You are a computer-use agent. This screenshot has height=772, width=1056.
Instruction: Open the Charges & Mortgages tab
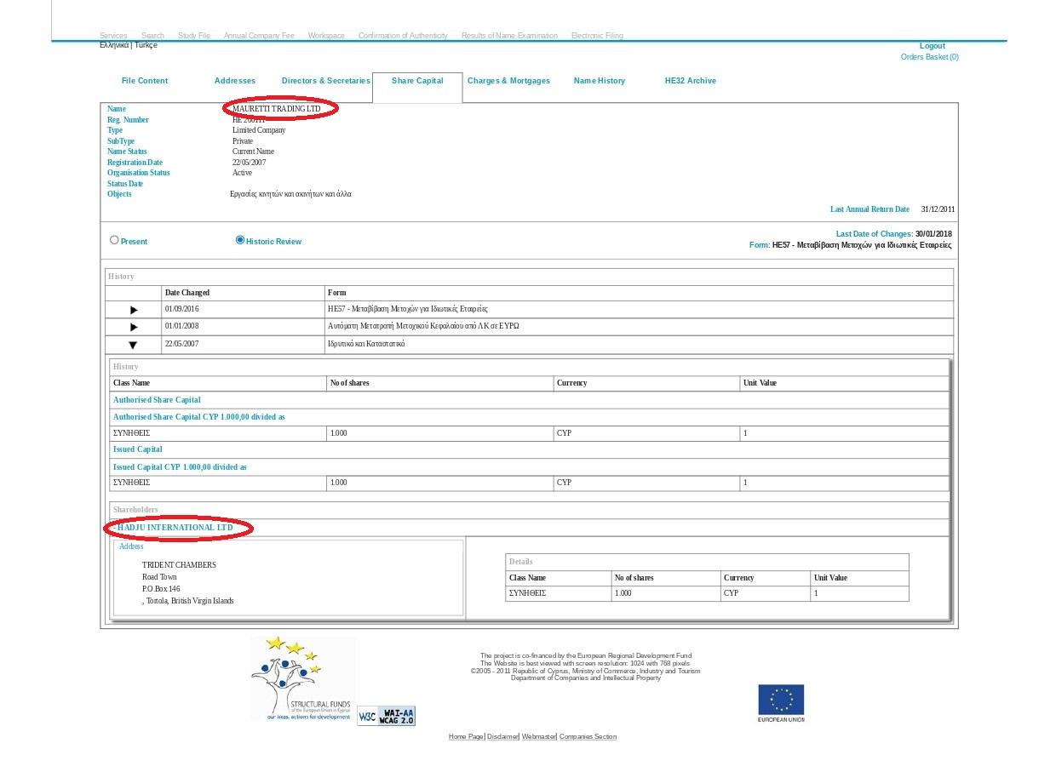pyautogui.click(x=508, y=81)
